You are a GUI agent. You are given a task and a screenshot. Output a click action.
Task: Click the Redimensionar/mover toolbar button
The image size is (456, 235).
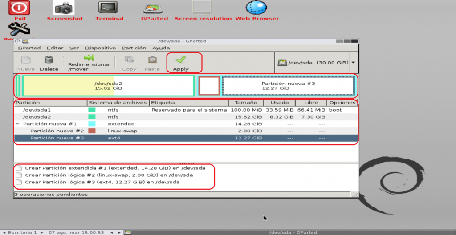point(89,63)
